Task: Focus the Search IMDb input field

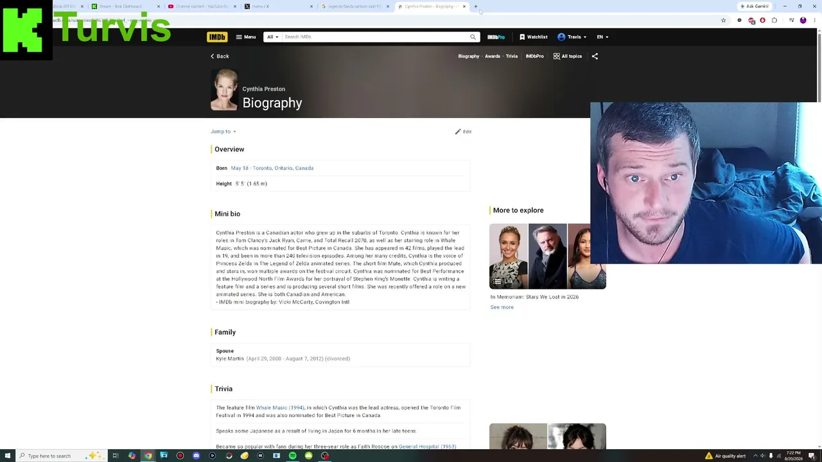Action: coord(375,37)
